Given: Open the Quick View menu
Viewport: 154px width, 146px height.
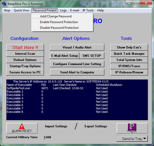Looking at the screenshot, I should click(22, 10).
